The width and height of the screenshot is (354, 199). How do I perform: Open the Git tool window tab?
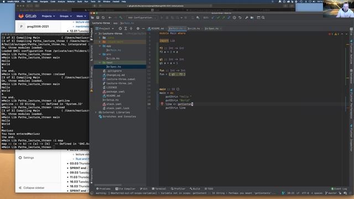144,188
